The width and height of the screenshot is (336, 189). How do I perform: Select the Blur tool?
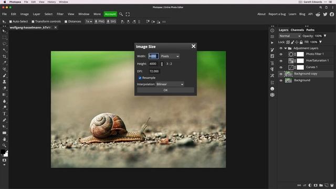pos(4,101)
